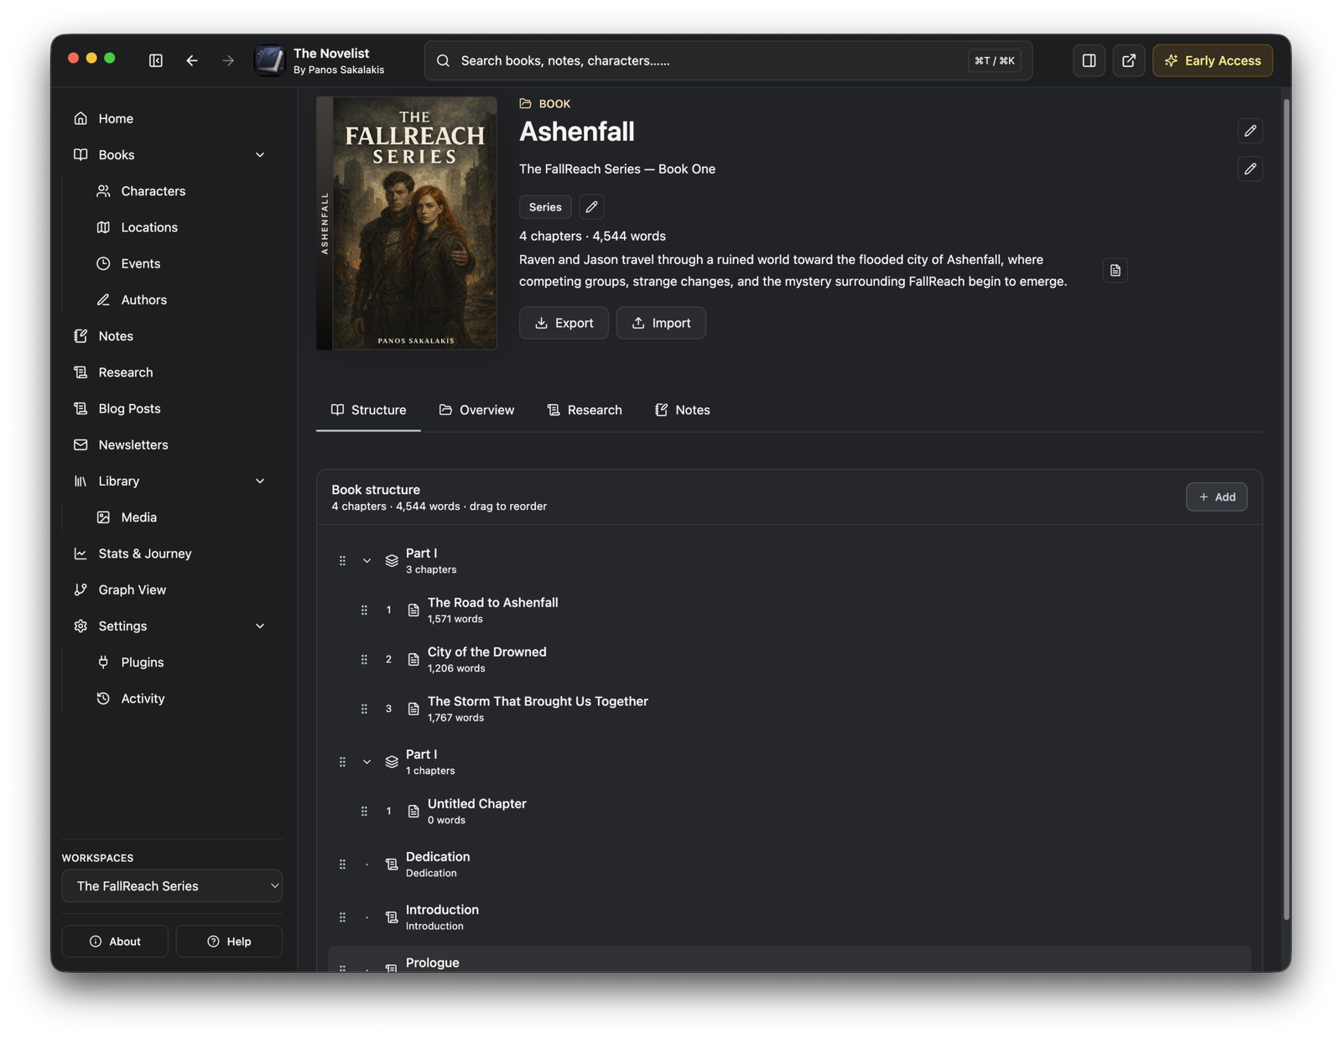Screen dimensions: 1342x1039
Task: Click the vertical scrollbar on the right
Action: tap(1286, 510)
